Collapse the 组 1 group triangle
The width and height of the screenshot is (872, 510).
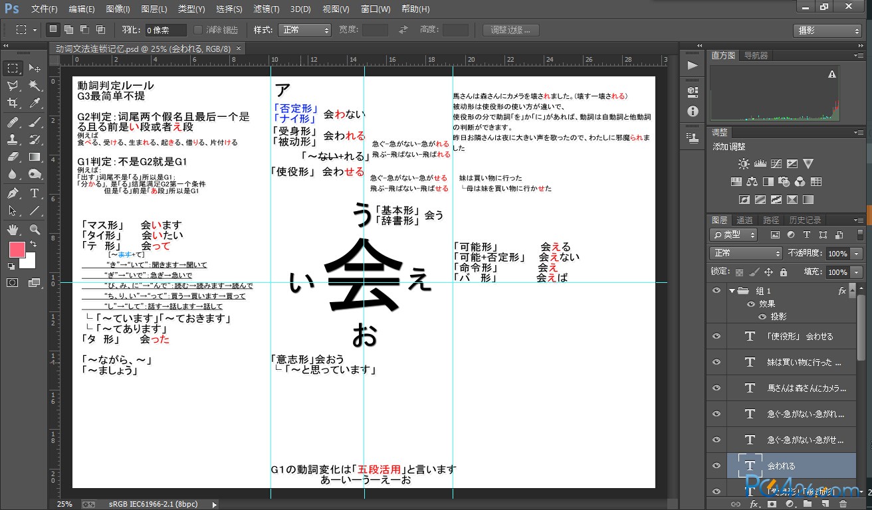(x=731, y=291)
